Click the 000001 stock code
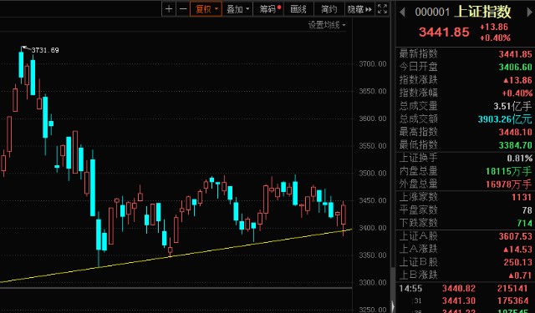 [x=432, y=13]
